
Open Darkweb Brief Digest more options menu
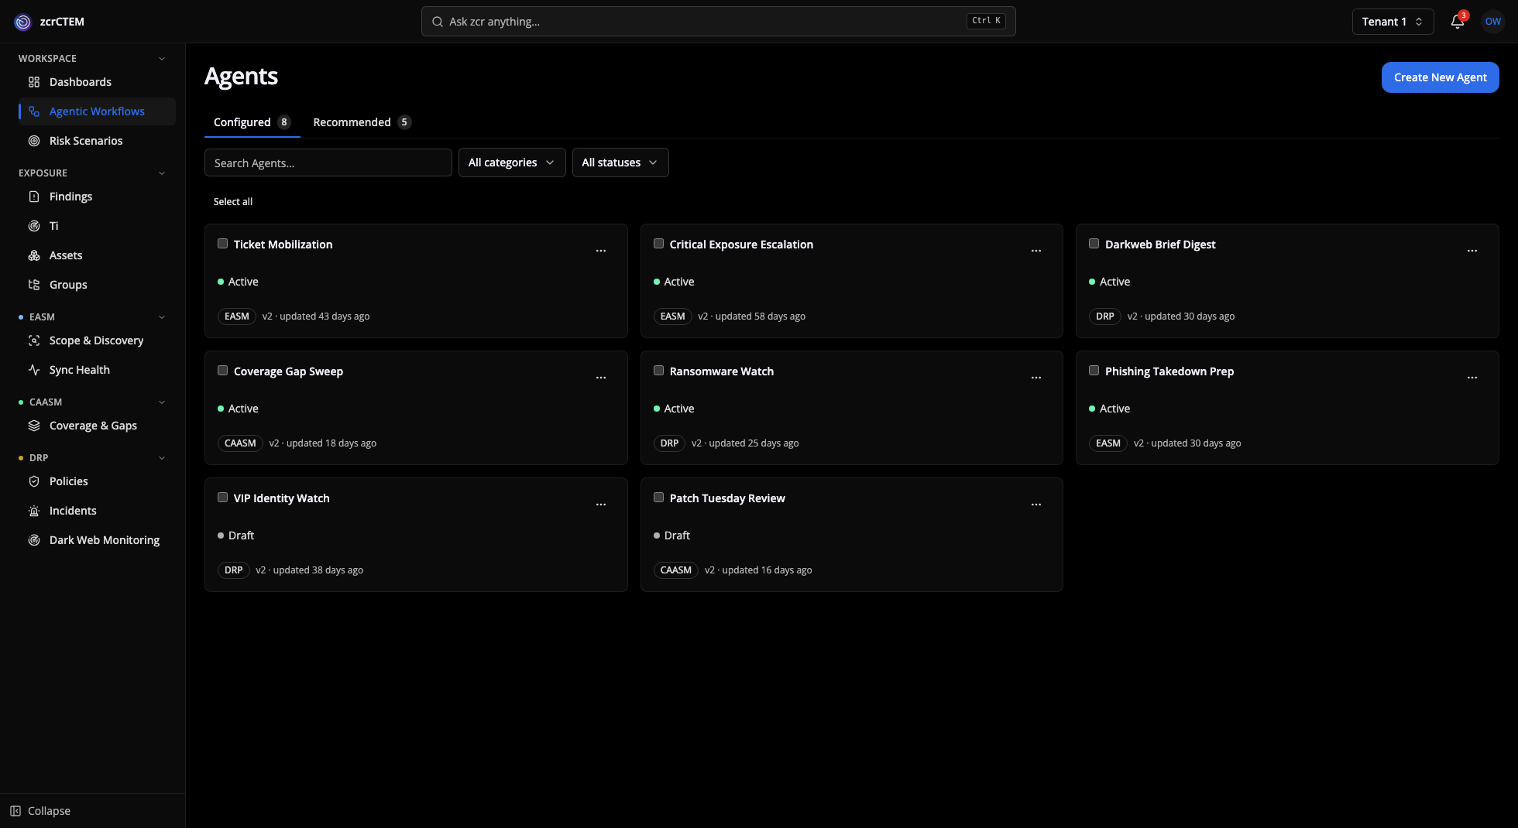coord(1472,251)
